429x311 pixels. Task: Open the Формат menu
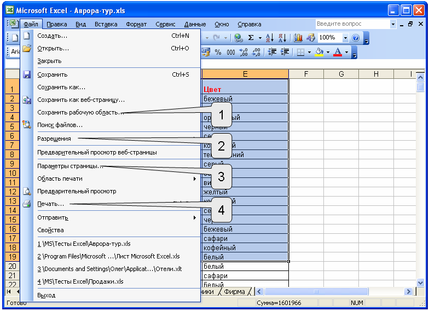click(x=136, y=24)
